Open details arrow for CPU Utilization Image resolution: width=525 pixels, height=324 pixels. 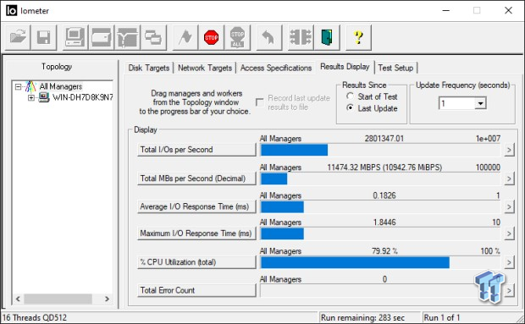tap(509, 262)
